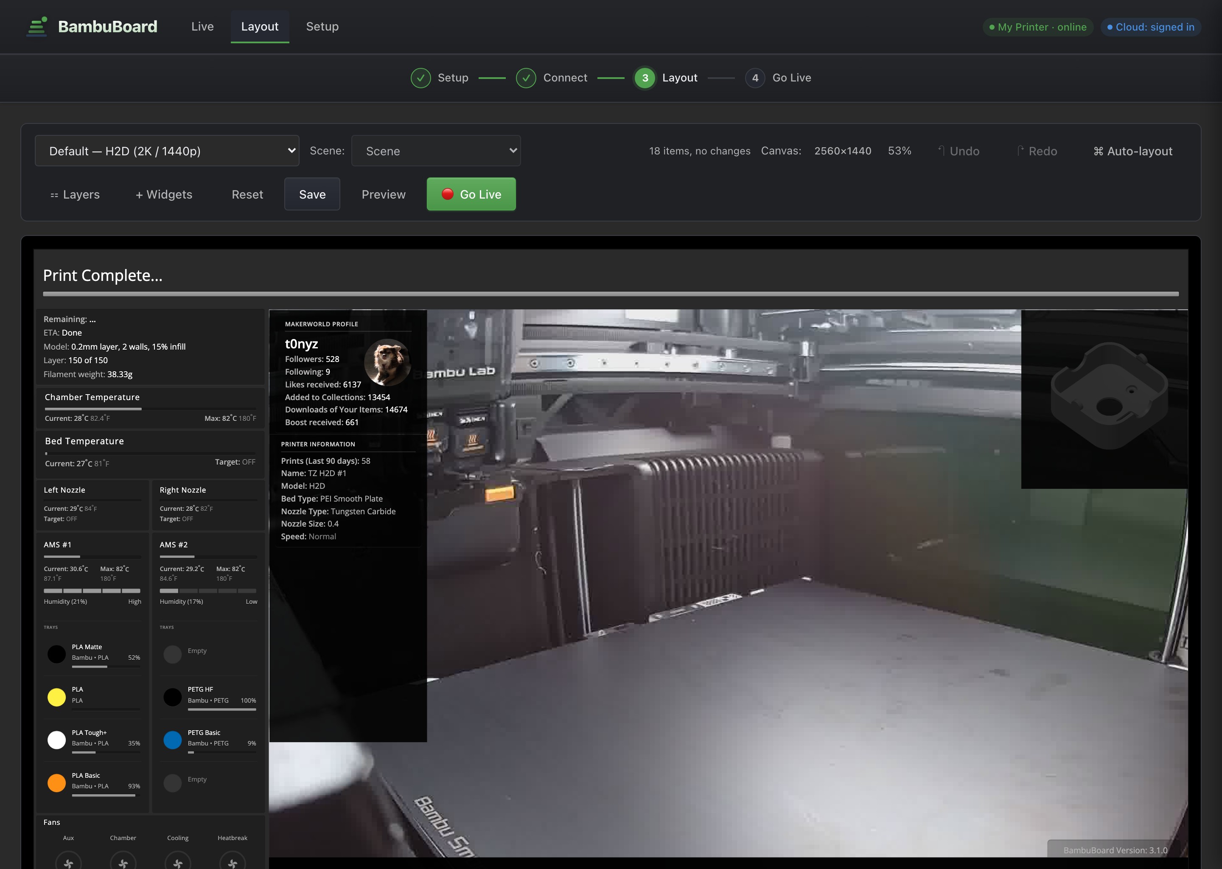Click the Print Complete... title text

coord(103,275)
